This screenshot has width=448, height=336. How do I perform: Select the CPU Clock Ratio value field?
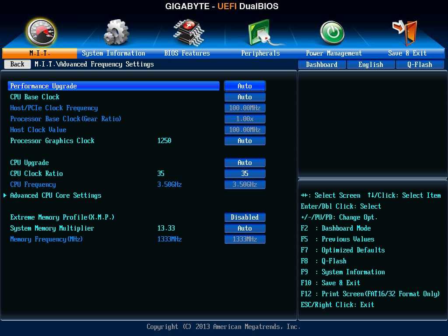tap(245, 174)
